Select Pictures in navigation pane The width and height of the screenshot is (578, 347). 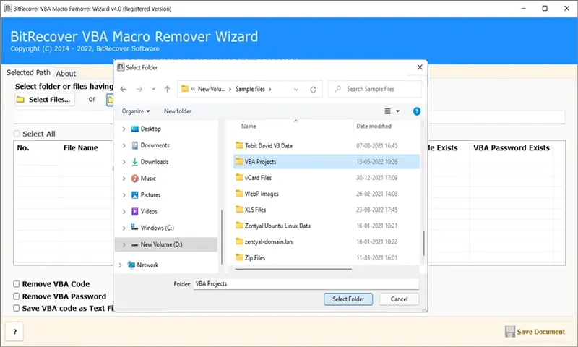(146, 194)
